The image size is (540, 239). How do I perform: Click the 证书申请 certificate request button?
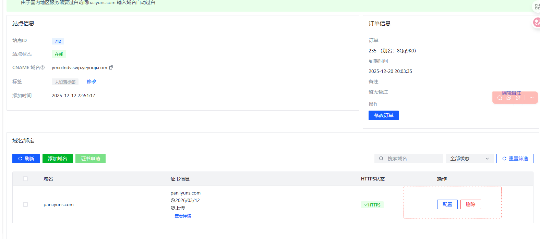pyautogui.click(x=91, y=159)
